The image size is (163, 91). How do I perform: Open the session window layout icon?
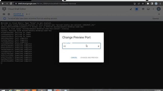[148, 9]
